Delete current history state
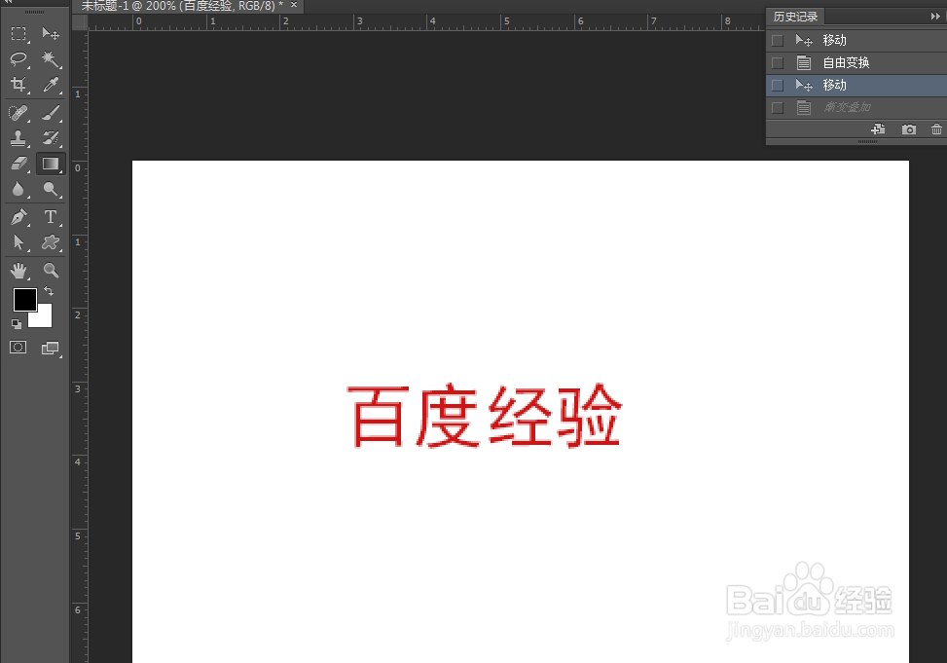The width and height of the screenshot is (947, 663). [936, 129]
